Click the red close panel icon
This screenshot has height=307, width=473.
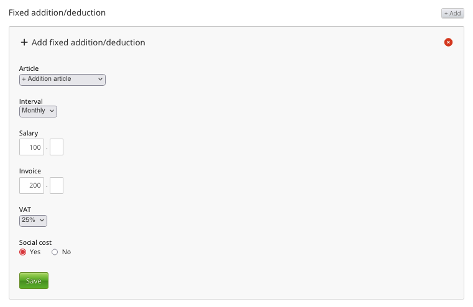pyautogui.click(x=448, y=42)
